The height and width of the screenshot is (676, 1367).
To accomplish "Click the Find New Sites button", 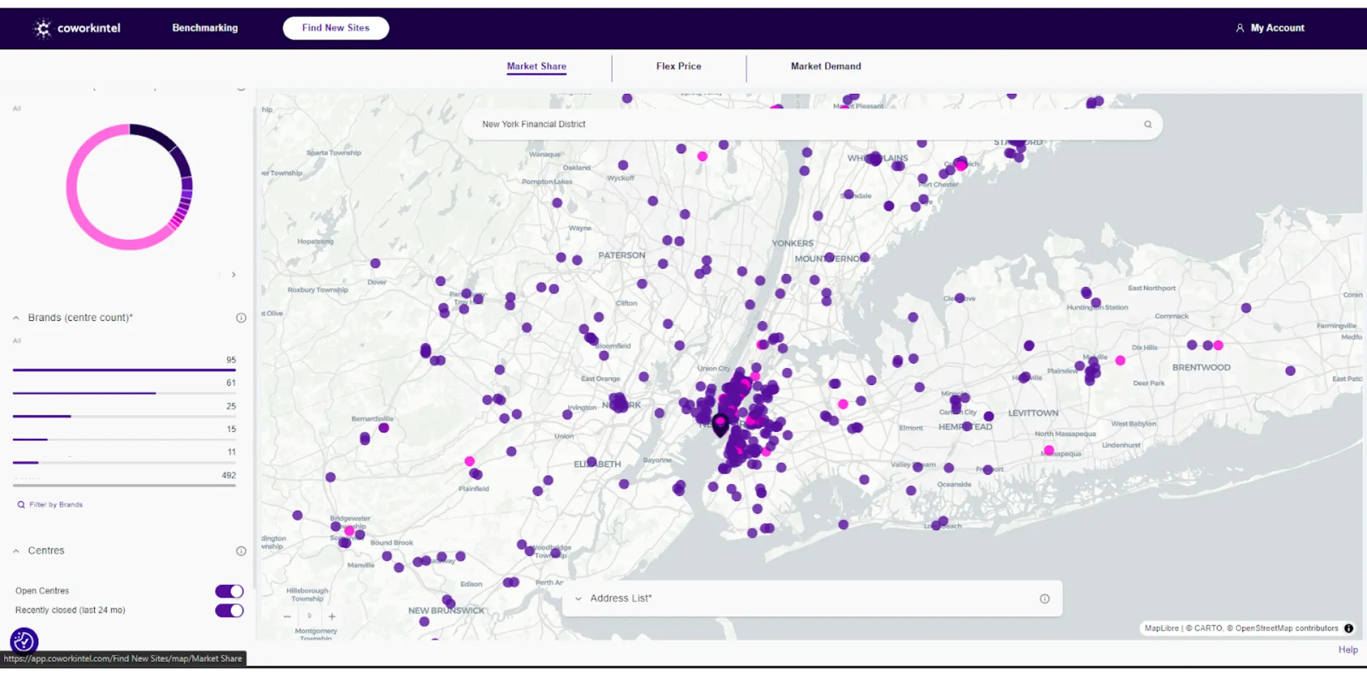I will (335, 28).
